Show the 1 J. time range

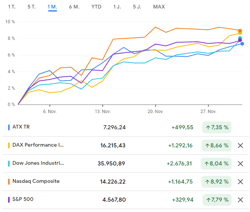(117, 7)
